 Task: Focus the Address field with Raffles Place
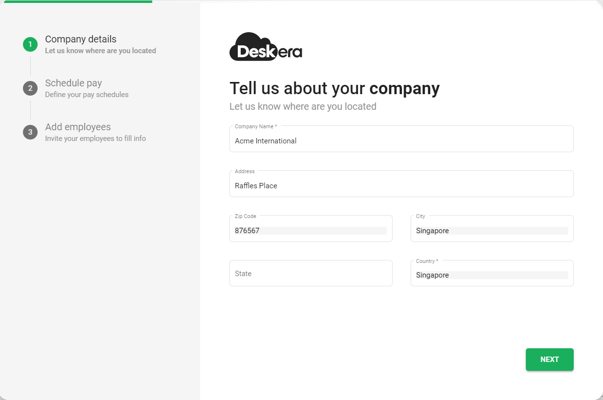(401, 184)
